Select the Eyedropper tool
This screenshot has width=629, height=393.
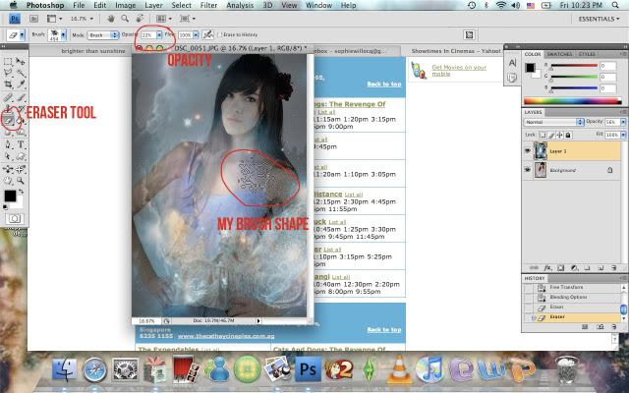point(20,84)
